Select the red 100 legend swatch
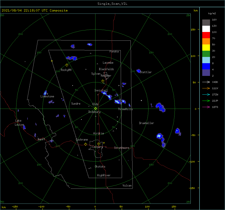 point(206,35)
